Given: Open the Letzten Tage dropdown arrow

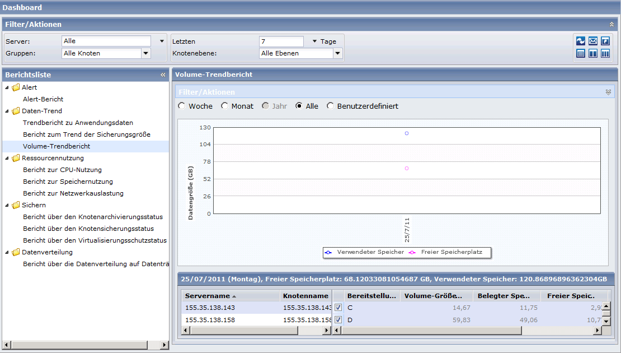Looking at the screenshot, I should coord(314,41).
